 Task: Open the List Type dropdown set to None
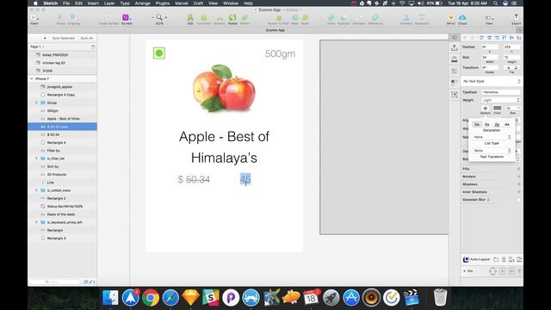(x=492, y=137)
